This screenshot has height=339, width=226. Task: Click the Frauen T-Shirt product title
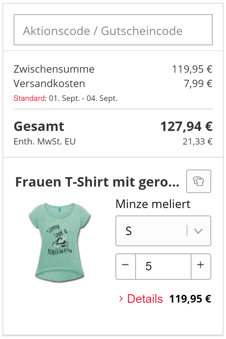click(x=97, y=182)
